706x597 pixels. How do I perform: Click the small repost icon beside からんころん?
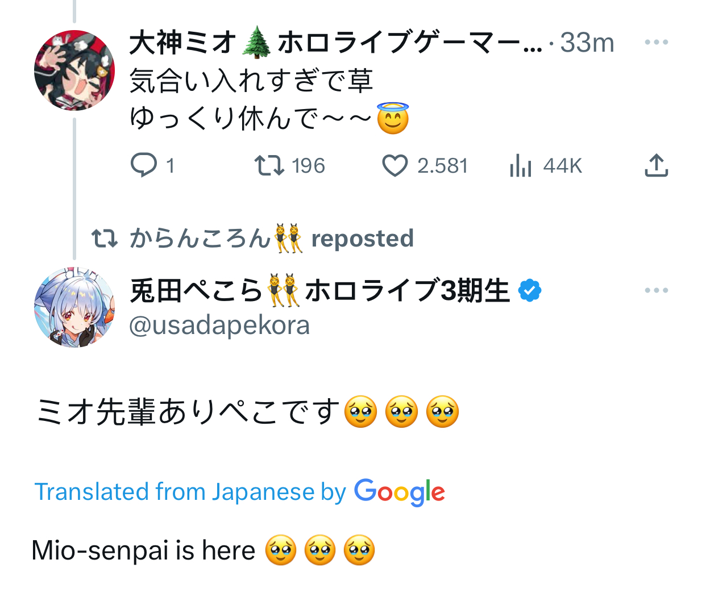point(105,239)
